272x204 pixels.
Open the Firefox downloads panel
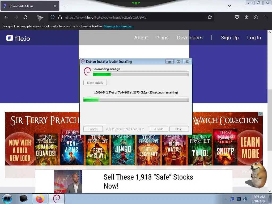pyautogui.click(x=246, y=17)
